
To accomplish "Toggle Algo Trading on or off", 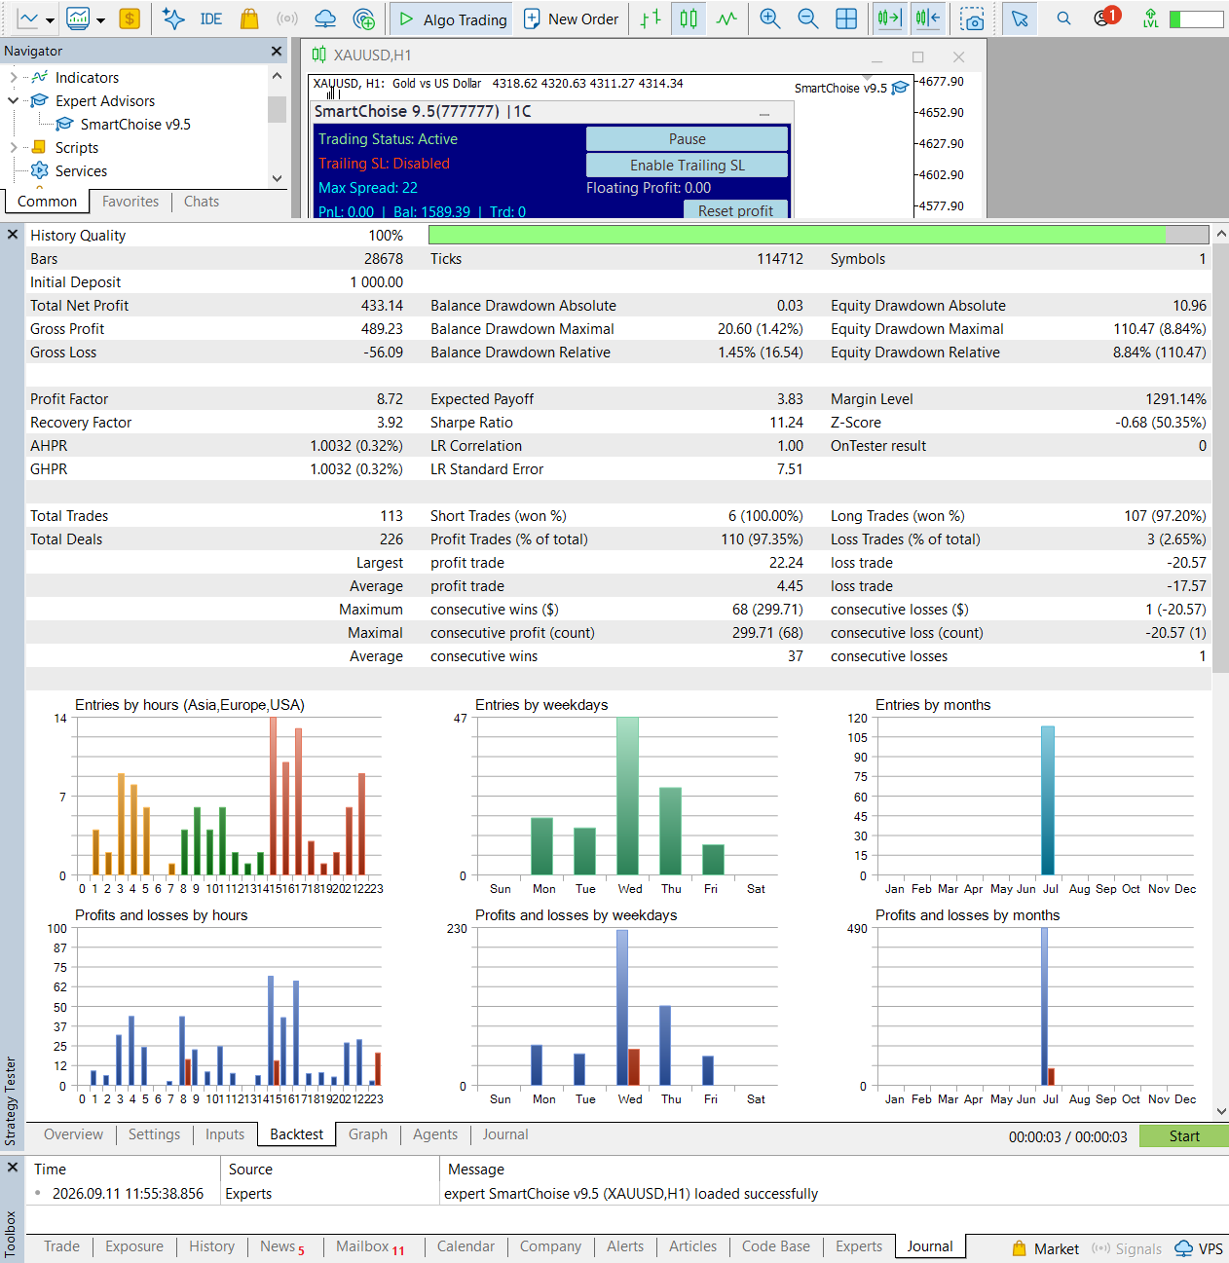I will click(x=454, y=19).
